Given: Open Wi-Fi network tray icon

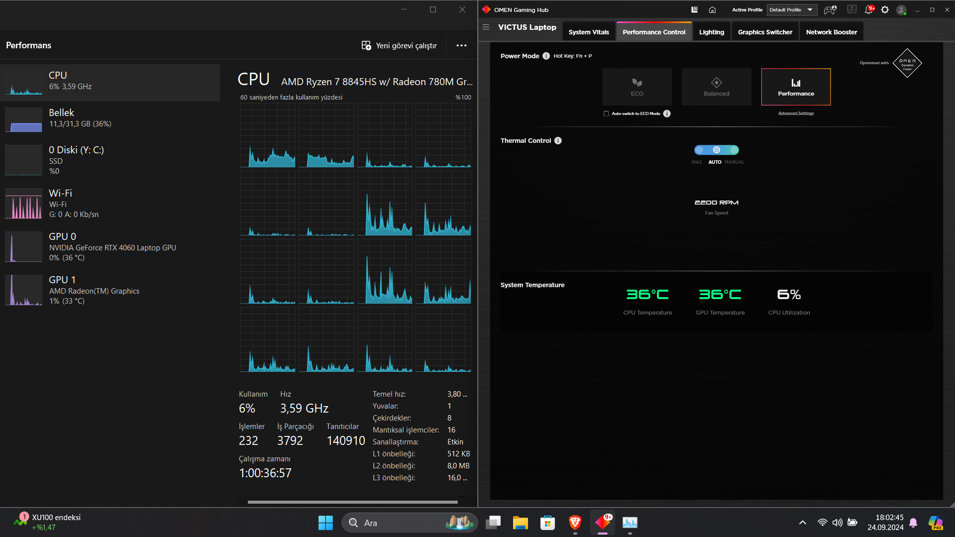Looking at the screenshot, I should 822,523.
